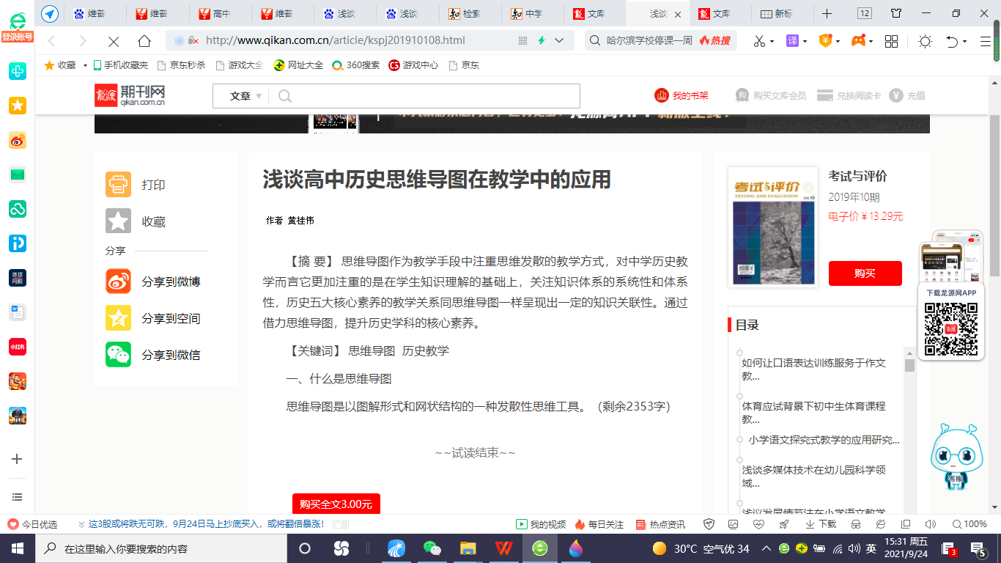The height and width of the screenshot is (563, 1001).
Task: Click the 热搜 hot search label
Action: [x=715, y=40]
